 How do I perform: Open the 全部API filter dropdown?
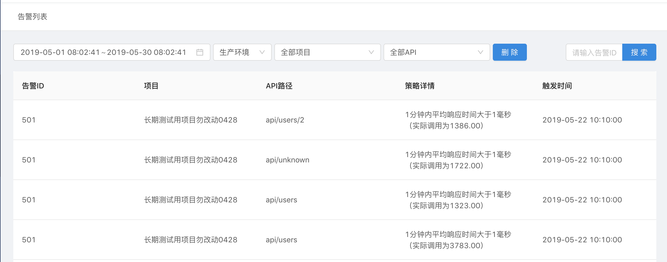tap(436, 52)
